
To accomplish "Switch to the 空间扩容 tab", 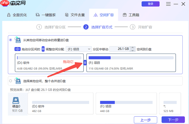I will (x=104, y=15).
